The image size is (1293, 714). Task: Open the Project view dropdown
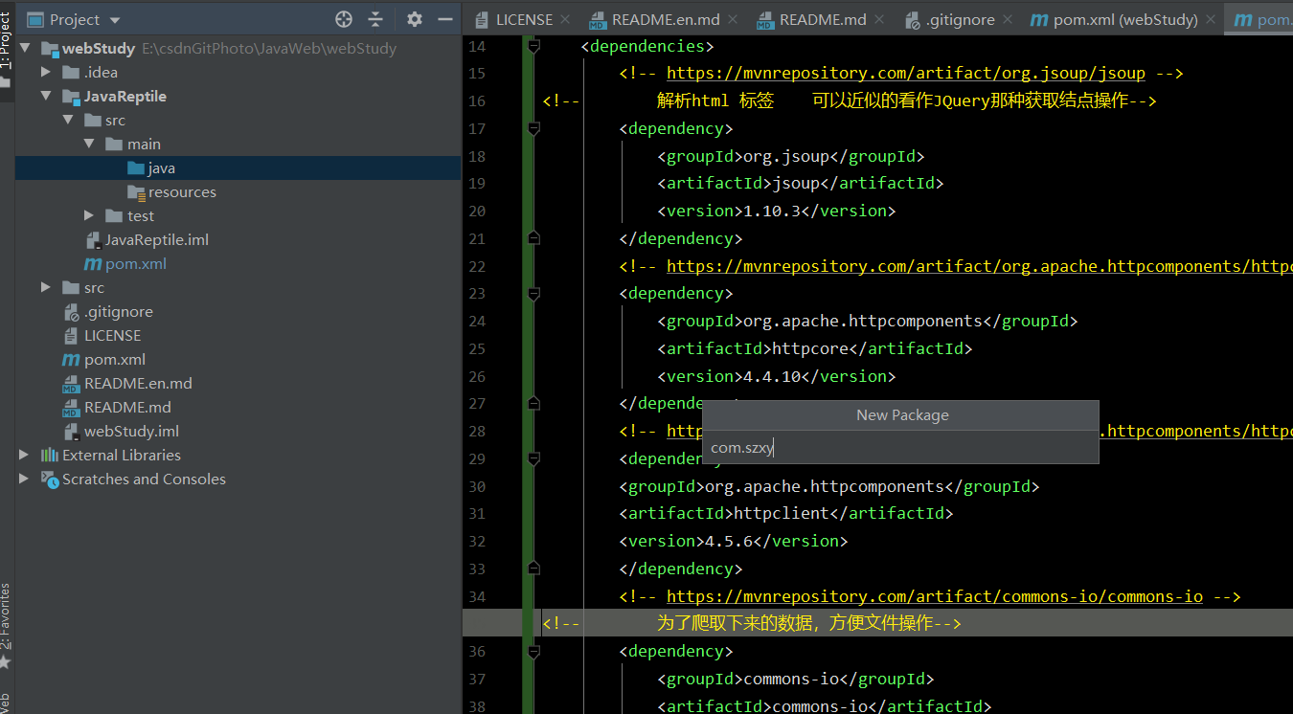[x=115, y=20]
